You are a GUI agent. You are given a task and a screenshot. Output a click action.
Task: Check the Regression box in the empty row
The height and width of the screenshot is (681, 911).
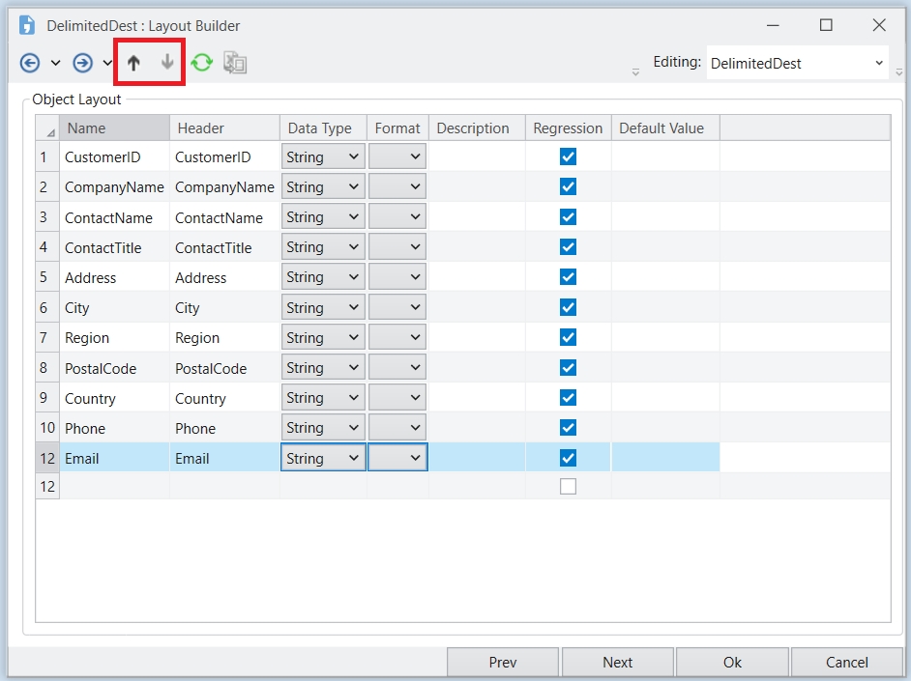[568, 487]
